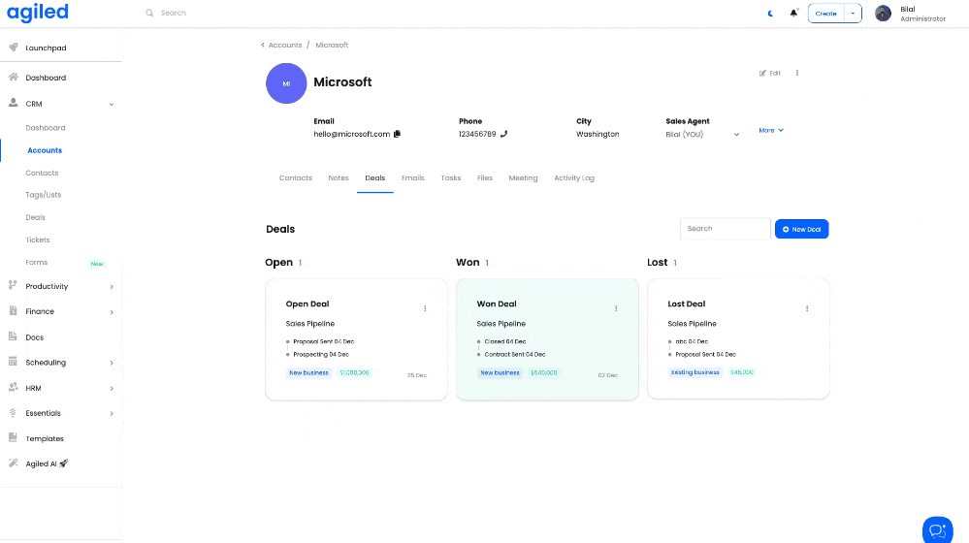Click the Edit account button
The height and width of the screenshot is (543, 969).
[770, 73]
